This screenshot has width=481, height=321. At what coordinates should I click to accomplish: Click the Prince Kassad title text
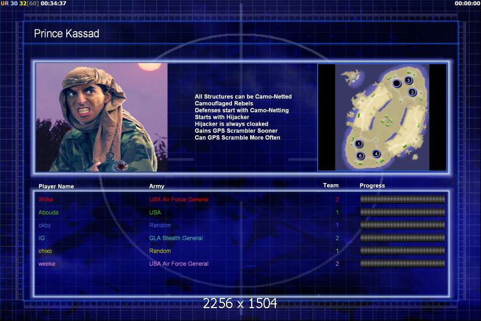67,34
